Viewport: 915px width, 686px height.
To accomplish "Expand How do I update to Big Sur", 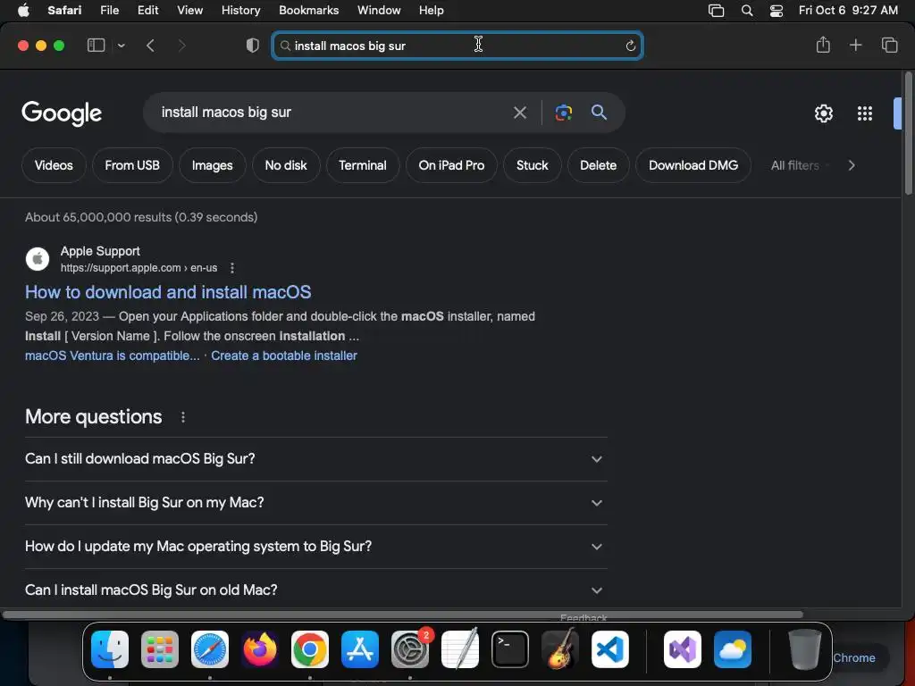I will point(315,546).
